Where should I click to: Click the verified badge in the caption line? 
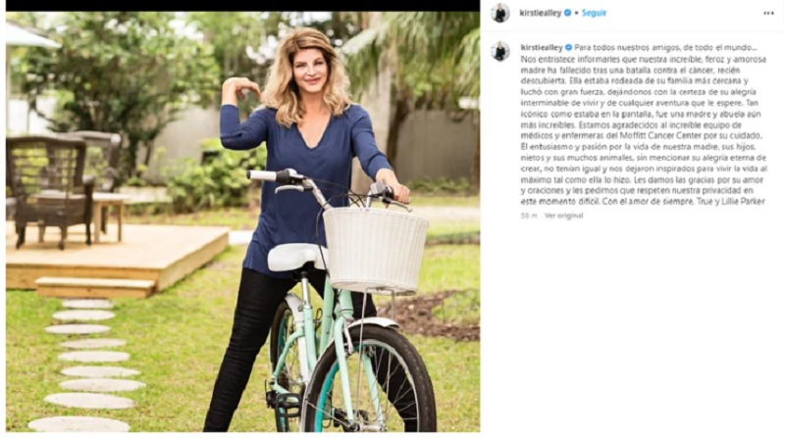pos(569,47)
